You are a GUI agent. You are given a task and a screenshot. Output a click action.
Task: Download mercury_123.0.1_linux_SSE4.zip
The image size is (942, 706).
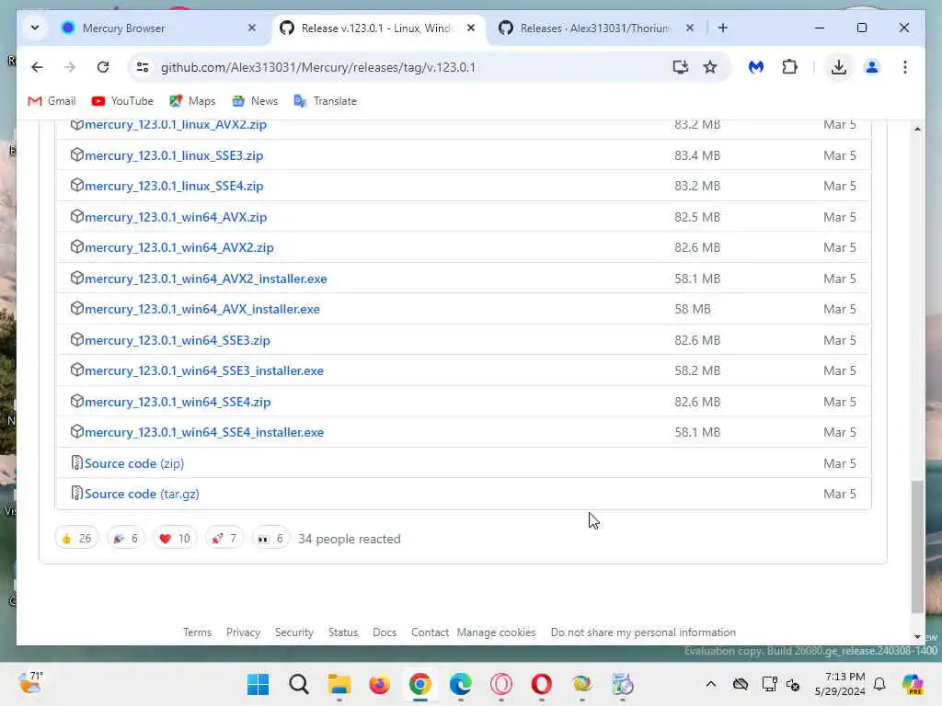pos(174,186)
